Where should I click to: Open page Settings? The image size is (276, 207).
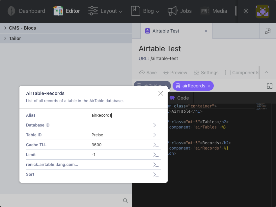click(206, 73)
